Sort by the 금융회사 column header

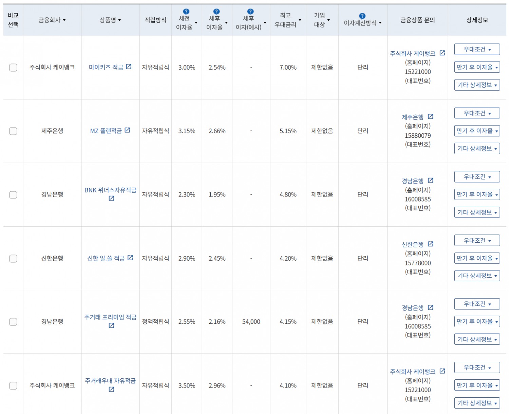point(52,20)
